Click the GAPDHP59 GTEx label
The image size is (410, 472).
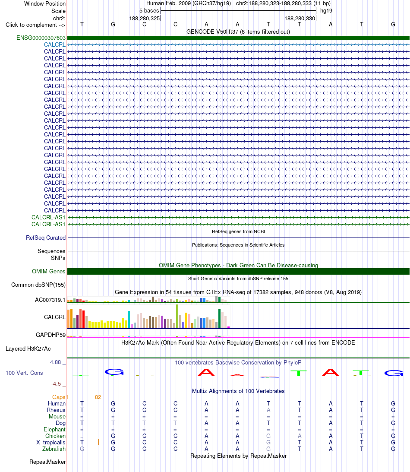pyautogui.click(x=50, y=334)
